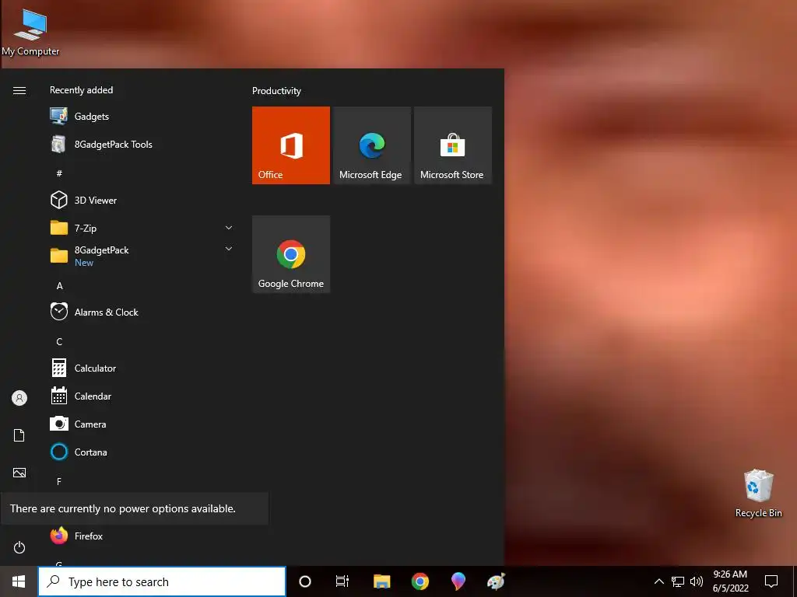Open File Explorer from the taskbar
This screenshot has height=597, width=797.
point(381,581)
